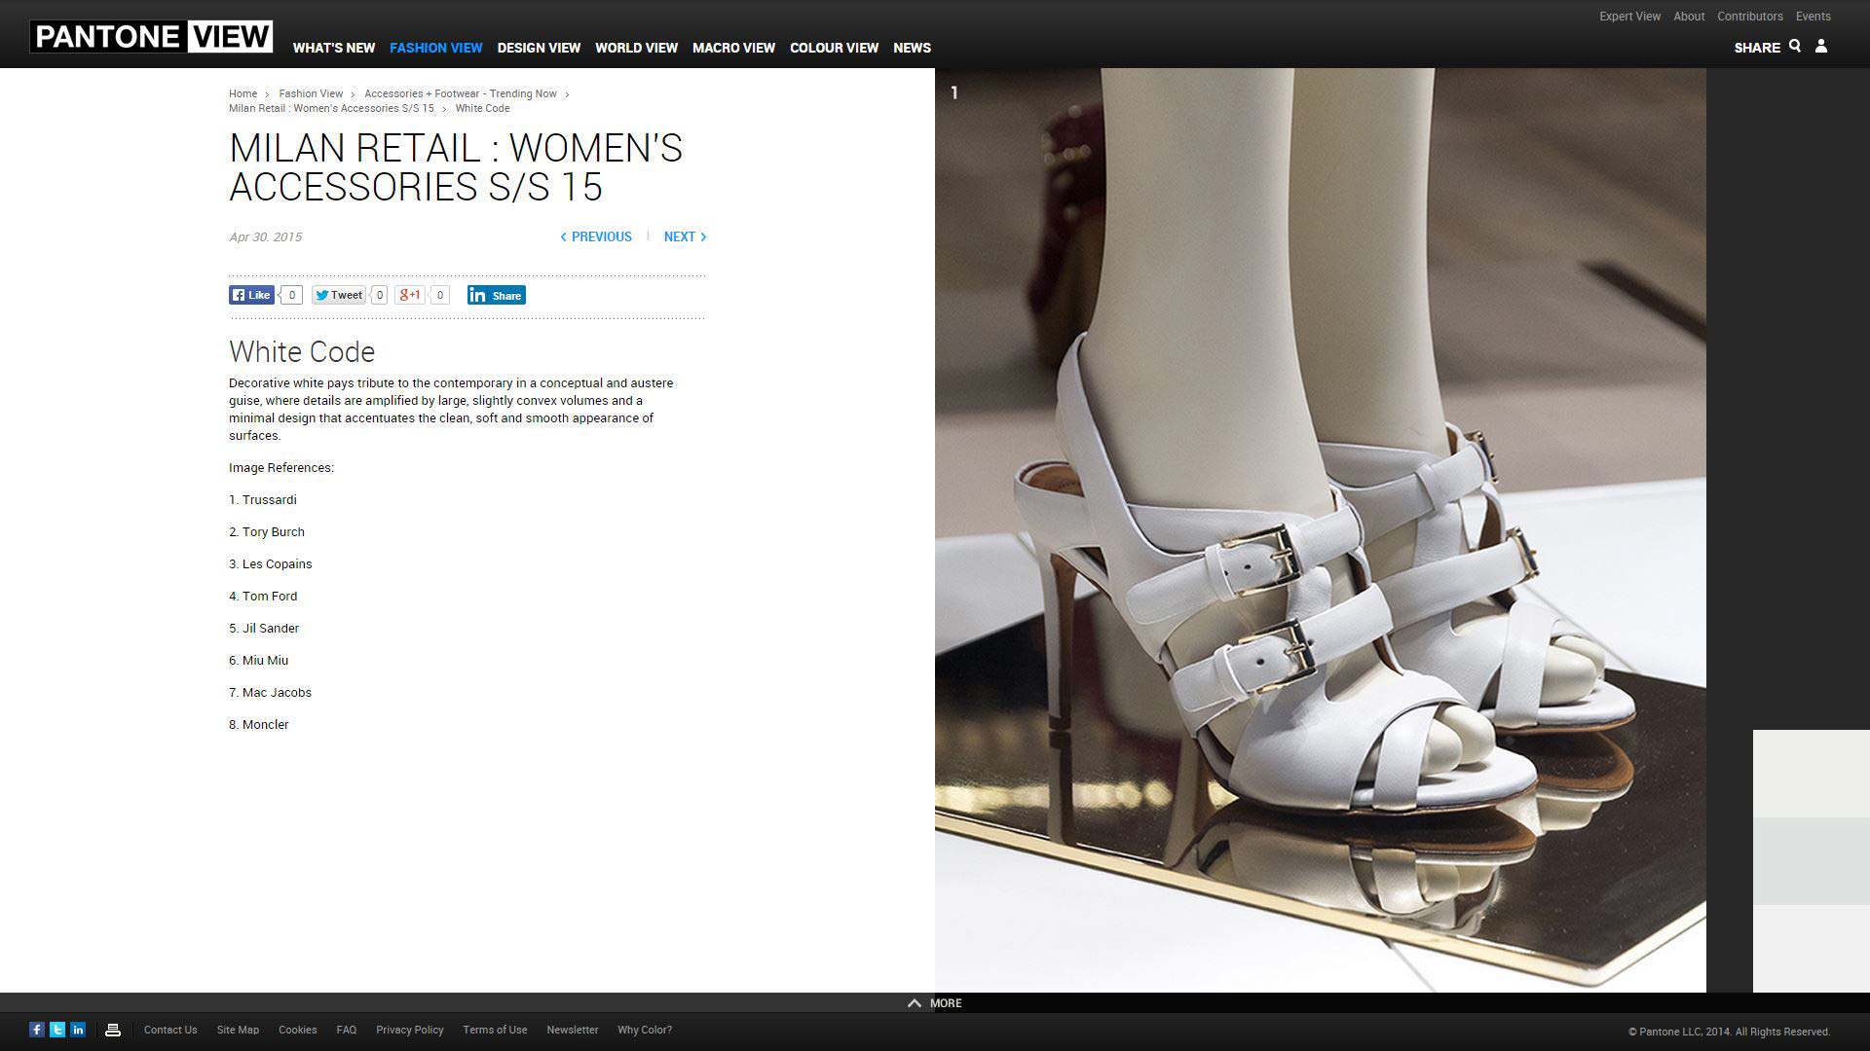Click the SHARE link in header
This screenshot has height=1051, width=1870.
click(1757, 48)
